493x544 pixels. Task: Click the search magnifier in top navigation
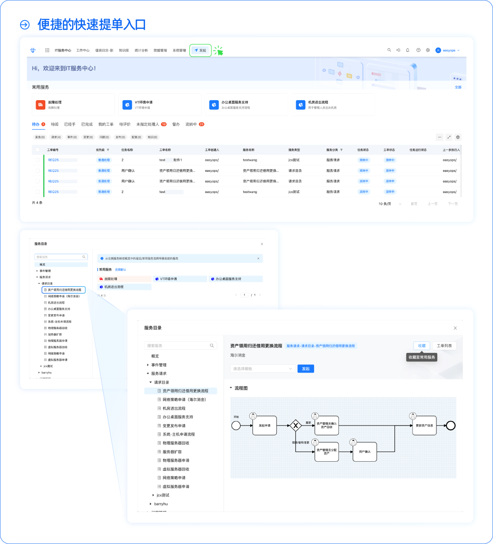click(389, 50)
